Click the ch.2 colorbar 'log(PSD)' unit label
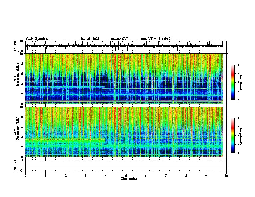255x197 pixels. click(x=241, y=137)
